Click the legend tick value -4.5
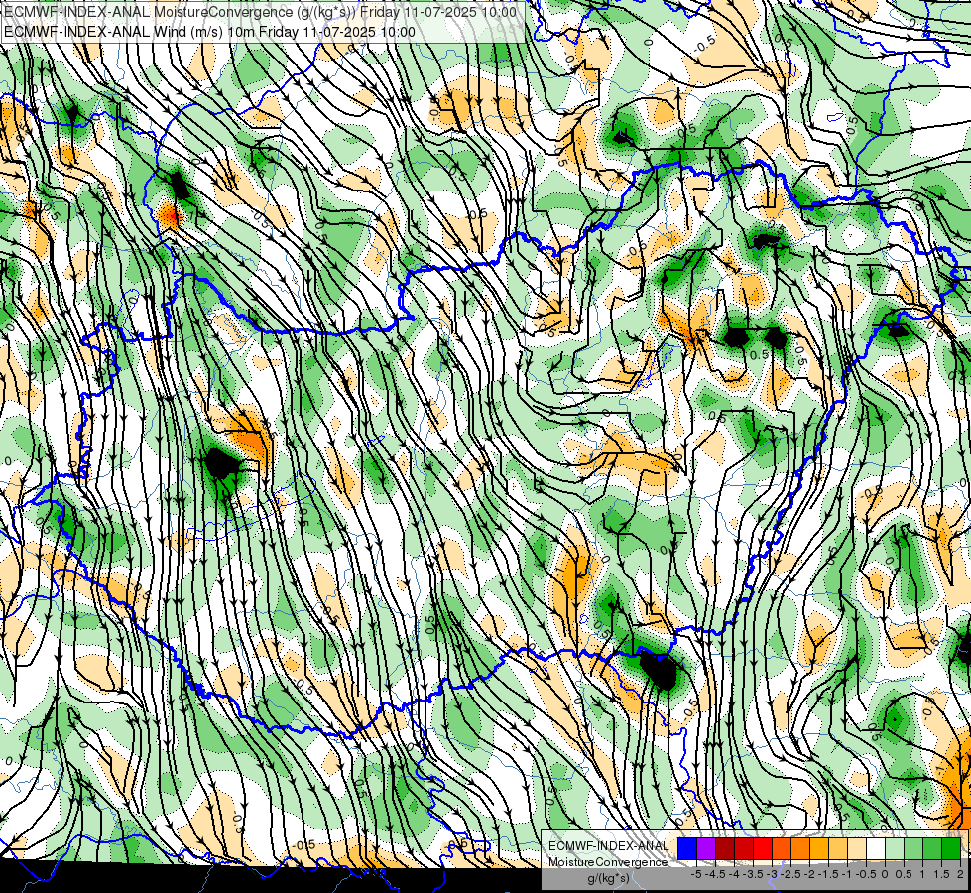 click(715, 874)
